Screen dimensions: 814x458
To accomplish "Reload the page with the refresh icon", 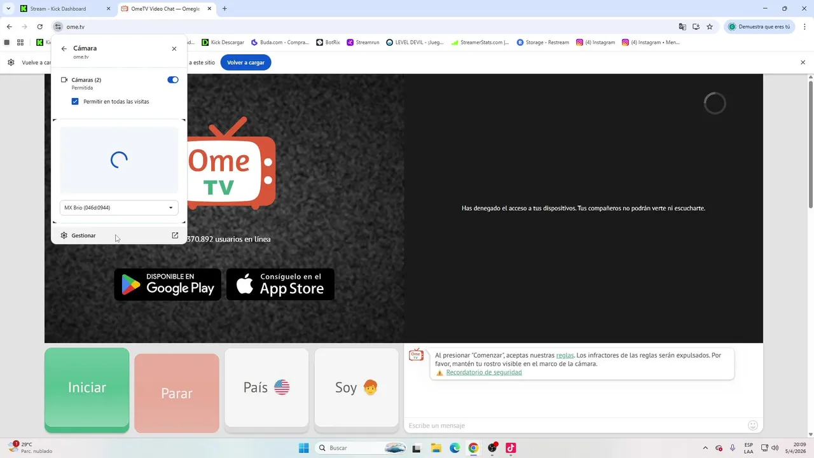I will tap(39, 27).
